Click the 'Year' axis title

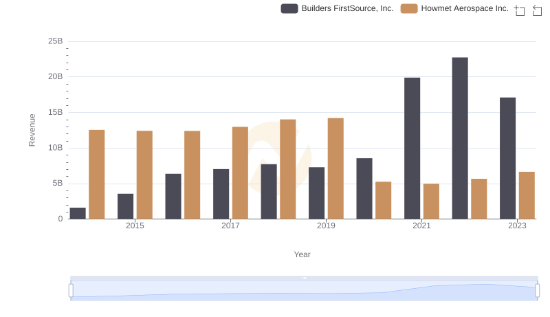[302, 254]
